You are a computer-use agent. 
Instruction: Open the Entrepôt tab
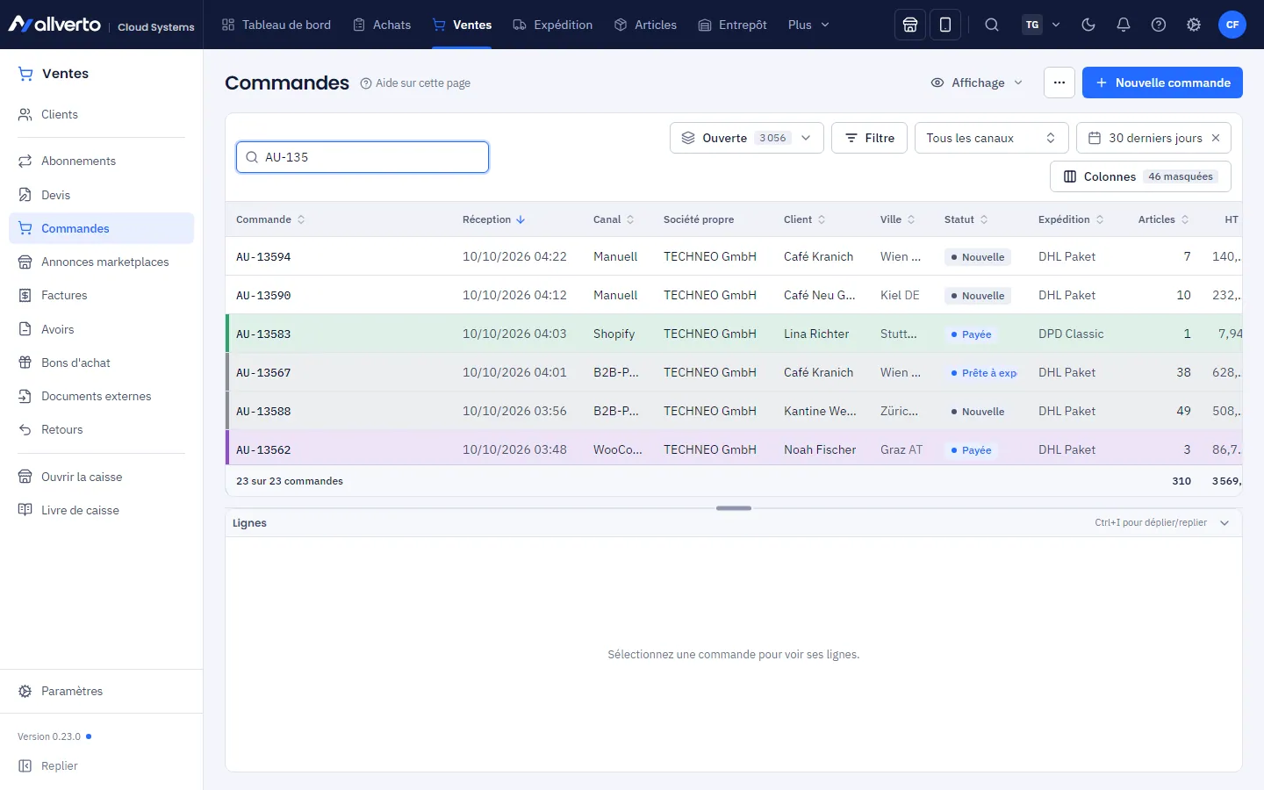(733, 25)
